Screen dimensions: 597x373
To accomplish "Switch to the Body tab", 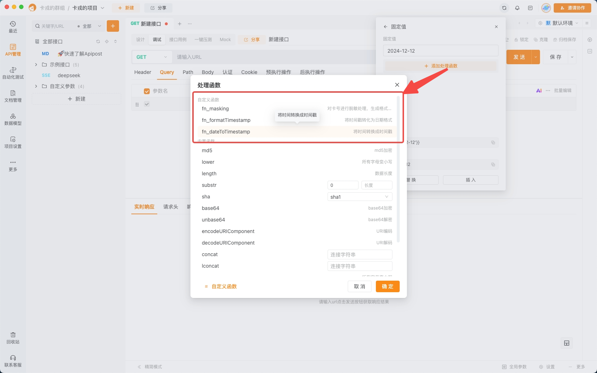I will (208, 72).
